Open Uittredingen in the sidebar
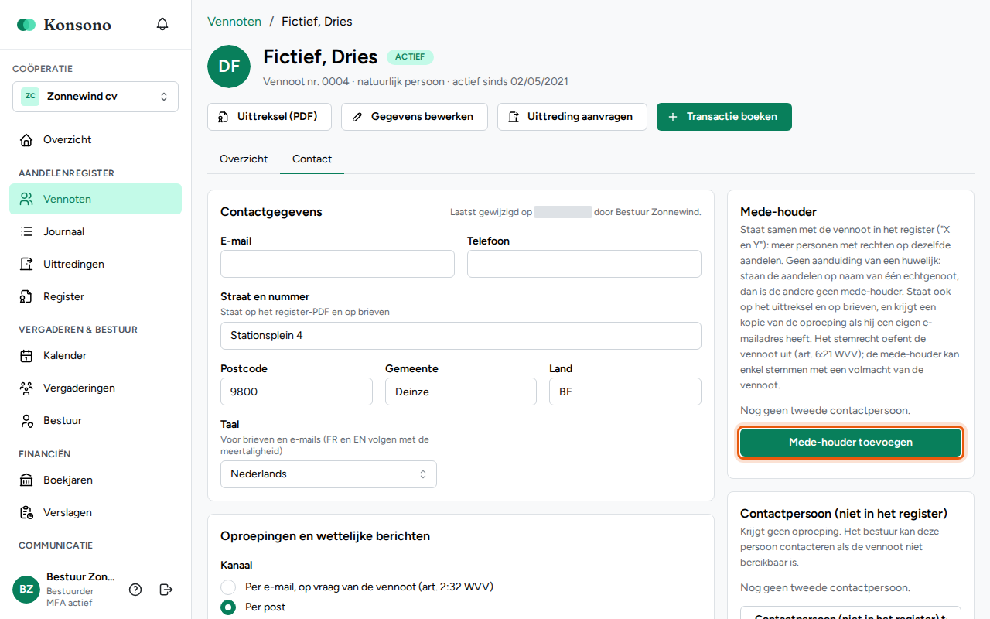Image resolution: width=990 pixels, height=619 pixels. click(95, 264)
